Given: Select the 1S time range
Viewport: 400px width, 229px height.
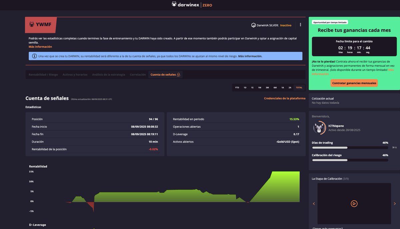Looking at the screenshot, I should point(252,88).
